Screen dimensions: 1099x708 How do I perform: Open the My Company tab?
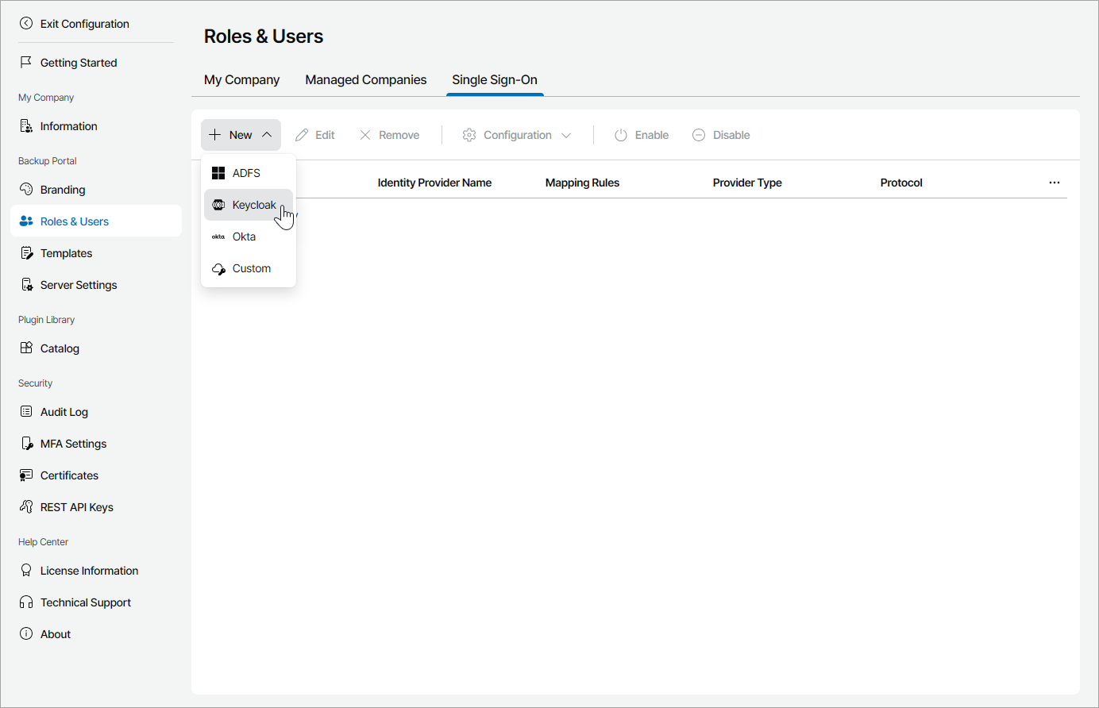coord(241,79)
